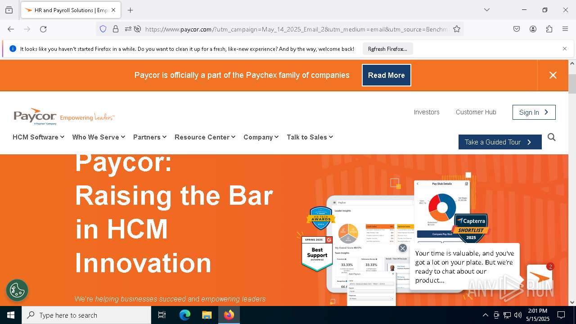The width and height of the screenshot is (576, 324).
Task: Click the address bar URL
Action: pos(297,29)
